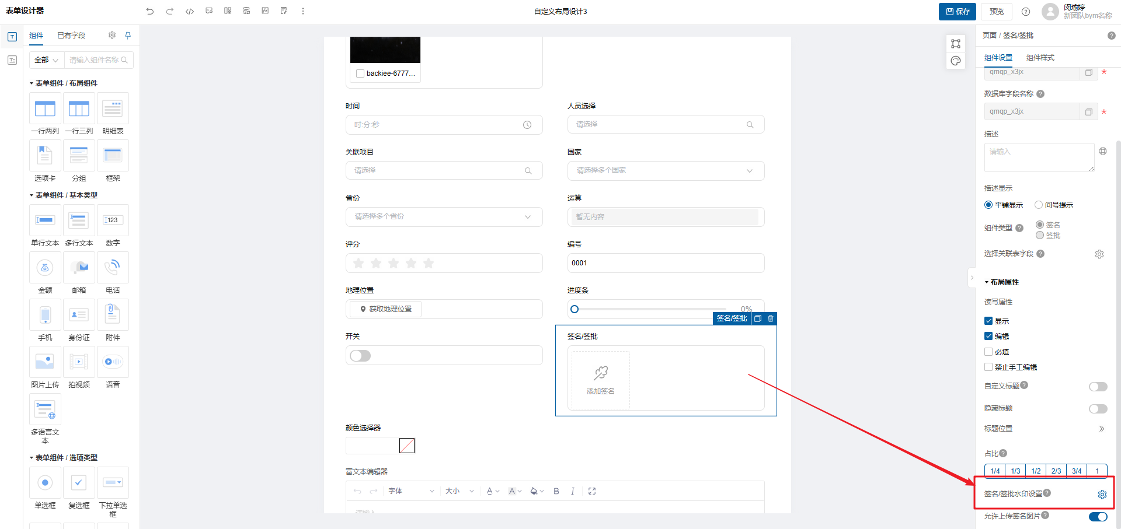1121x529 pixels.
Task: Open the code view icon
Action: 190,11
